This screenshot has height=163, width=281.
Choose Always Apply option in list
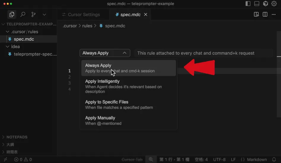click(128, 68)
